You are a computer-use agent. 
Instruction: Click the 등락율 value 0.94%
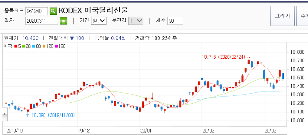(x=118, y=38)
